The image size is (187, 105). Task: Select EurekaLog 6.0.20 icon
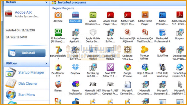[x=93, y=67]
